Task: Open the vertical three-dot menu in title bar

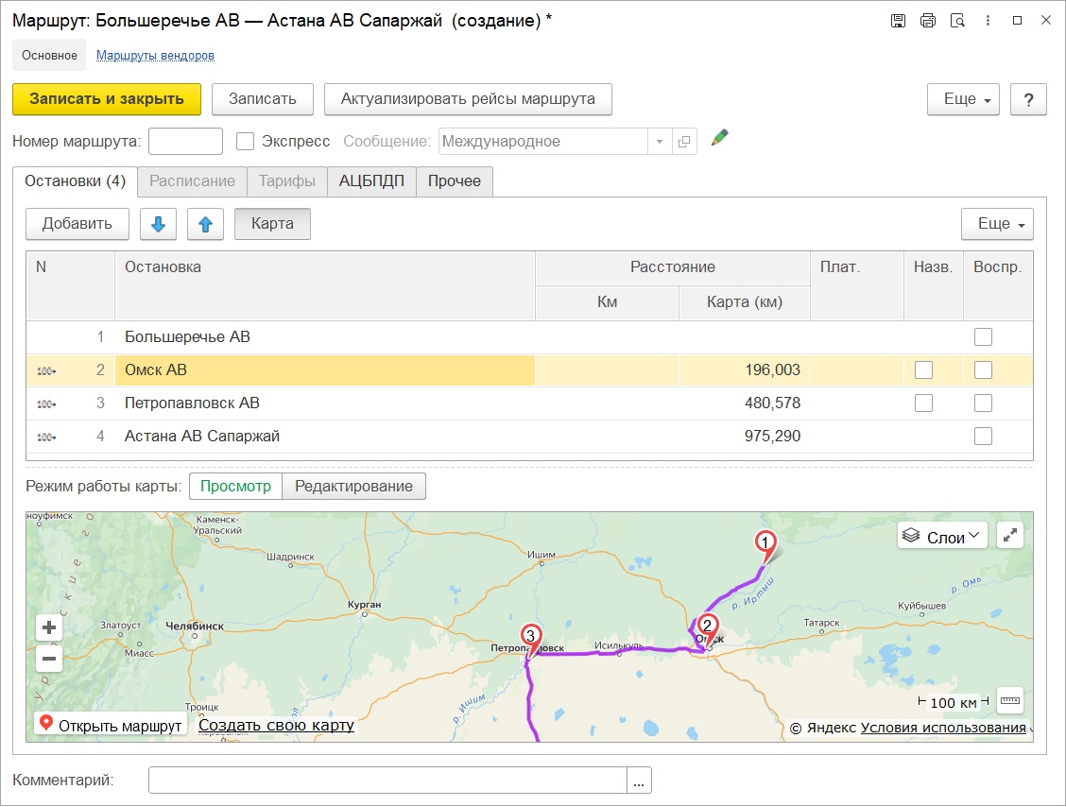Action: click(988, 21)
